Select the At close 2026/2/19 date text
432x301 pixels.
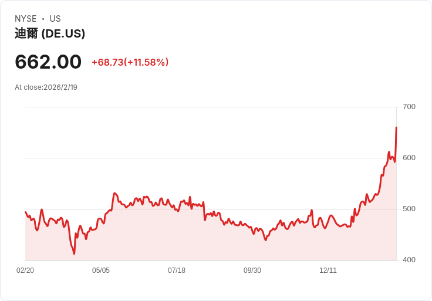(46, 87)
